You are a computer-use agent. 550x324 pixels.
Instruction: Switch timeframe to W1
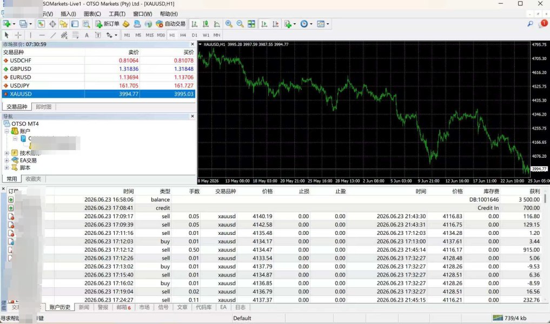[x=206, y=35]
